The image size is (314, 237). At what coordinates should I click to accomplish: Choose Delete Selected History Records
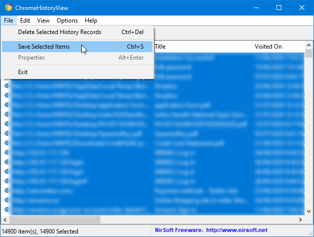pos(77,32)
